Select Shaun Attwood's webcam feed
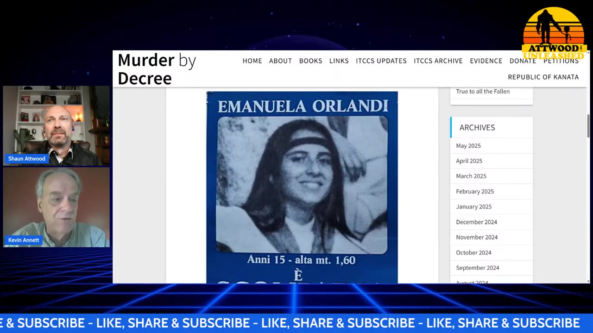The height and width of the screenshot is (333, 593). click(57, 126)
